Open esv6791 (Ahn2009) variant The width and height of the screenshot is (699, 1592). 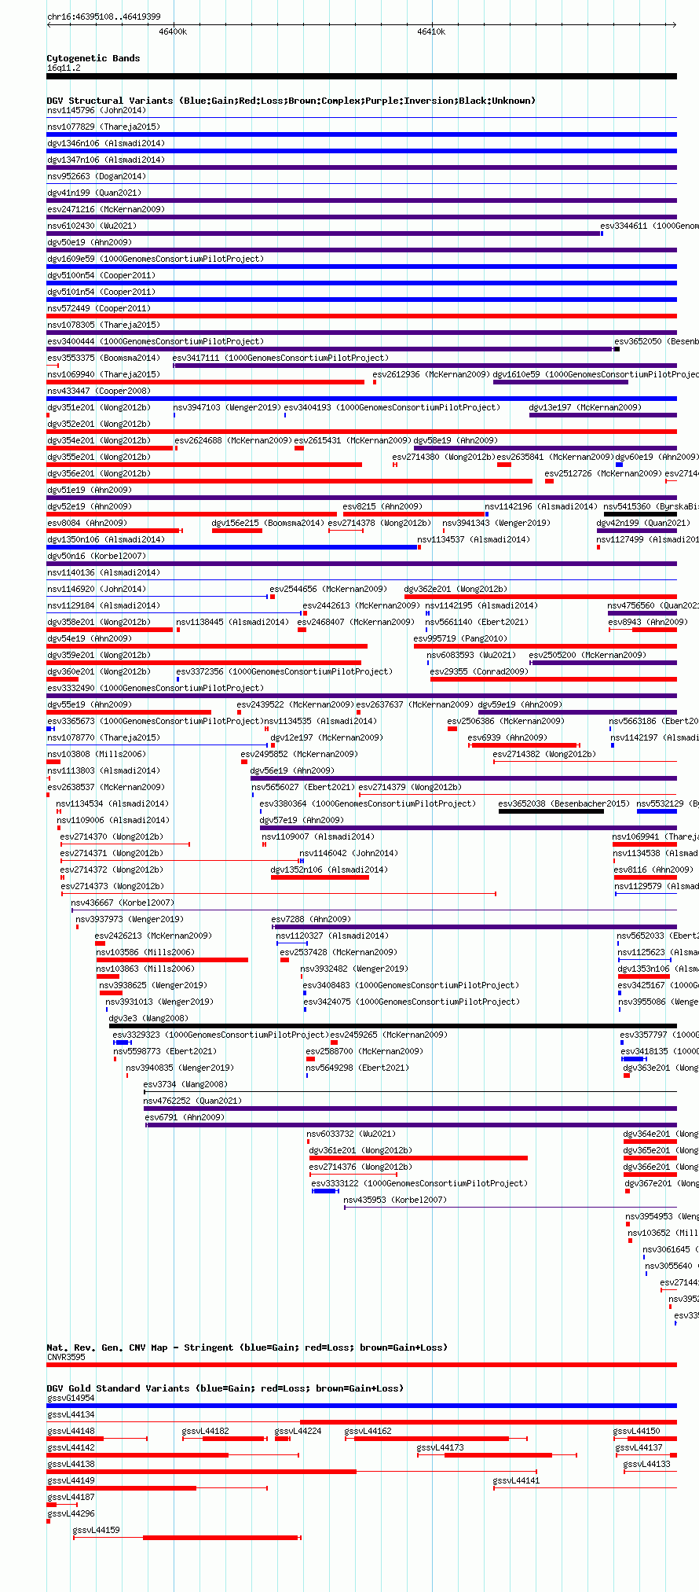click(x=185, y=1117)
